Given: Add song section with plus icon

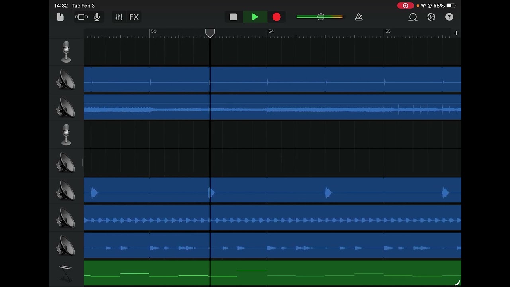Looking at the screenshot, I should coord(456,33).
